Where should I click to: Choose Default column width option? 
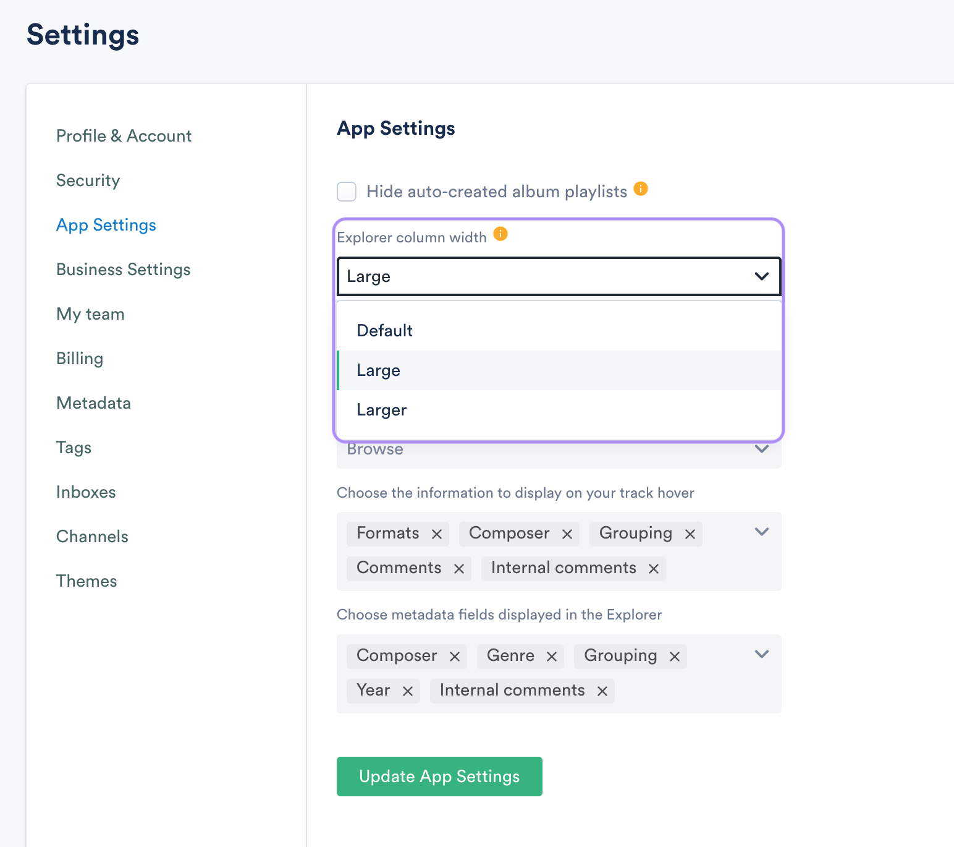coord(559,331)
